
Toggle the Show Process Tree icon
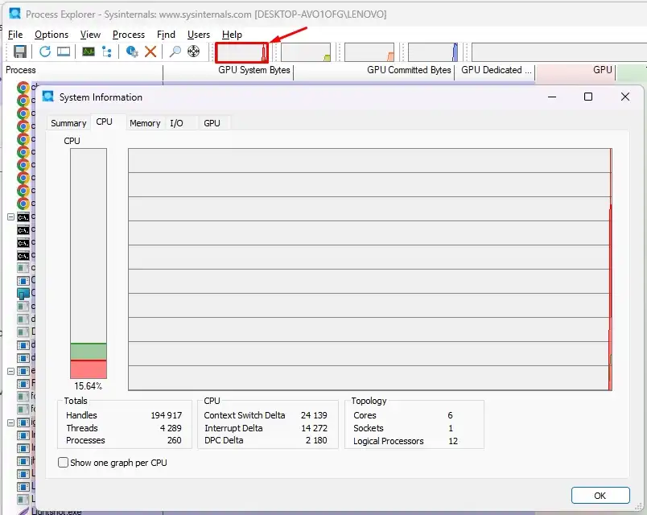(107, 51)
